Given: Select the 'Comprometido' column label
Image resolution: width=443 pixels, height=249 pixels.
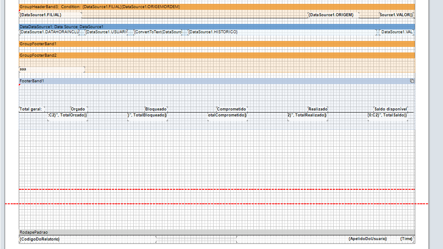Looking at the screenshot, I should point(232,109).
